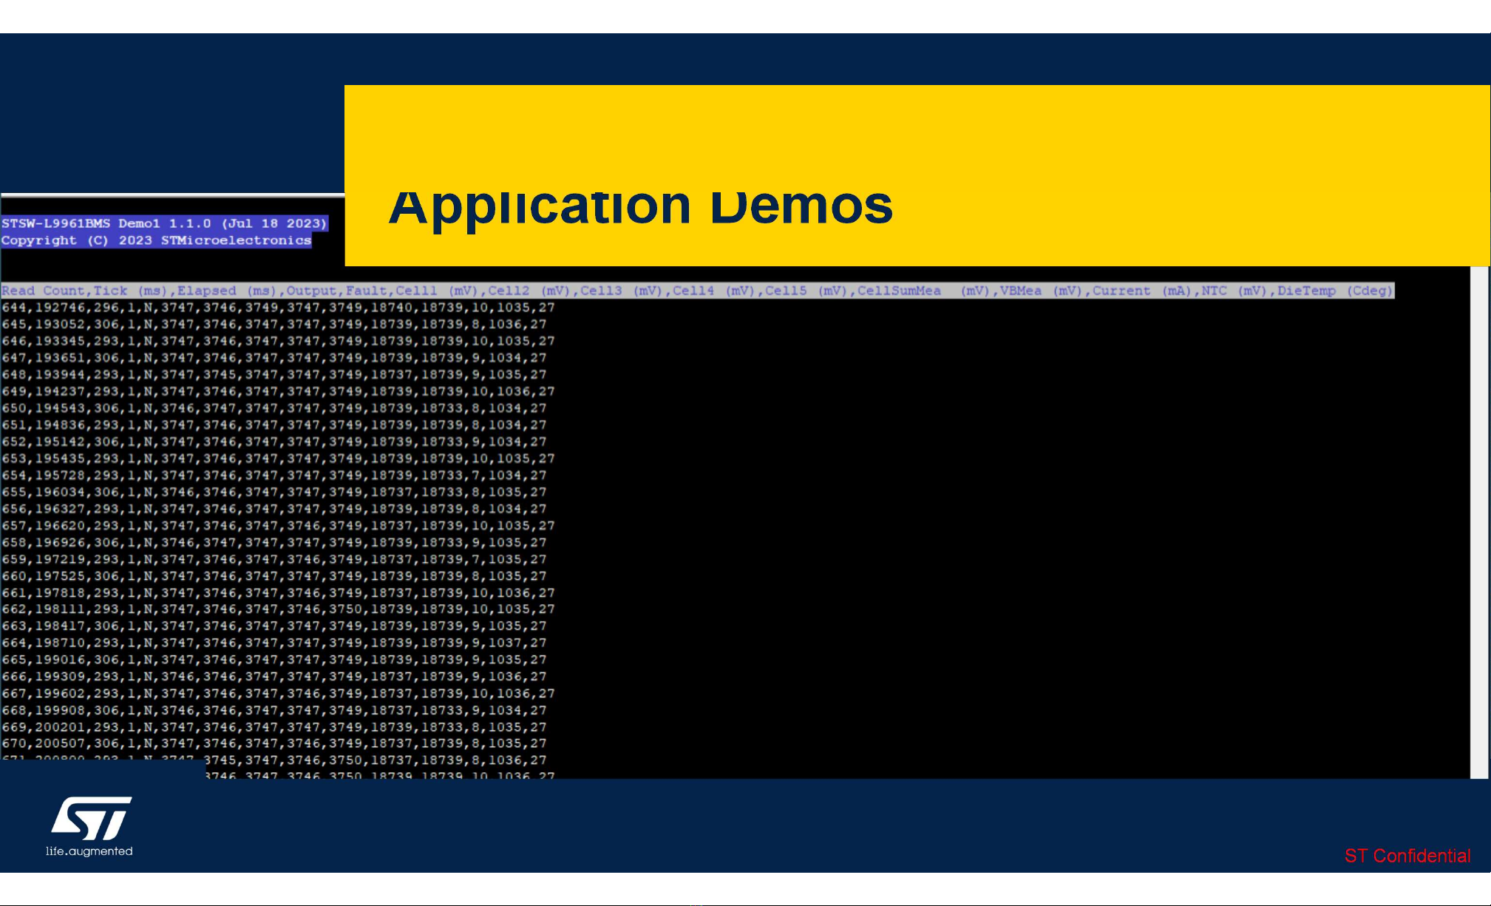The height and width of the screenshot is (906, 1491).
Task: Click the Read Count column header text
Action: [45, 291]
